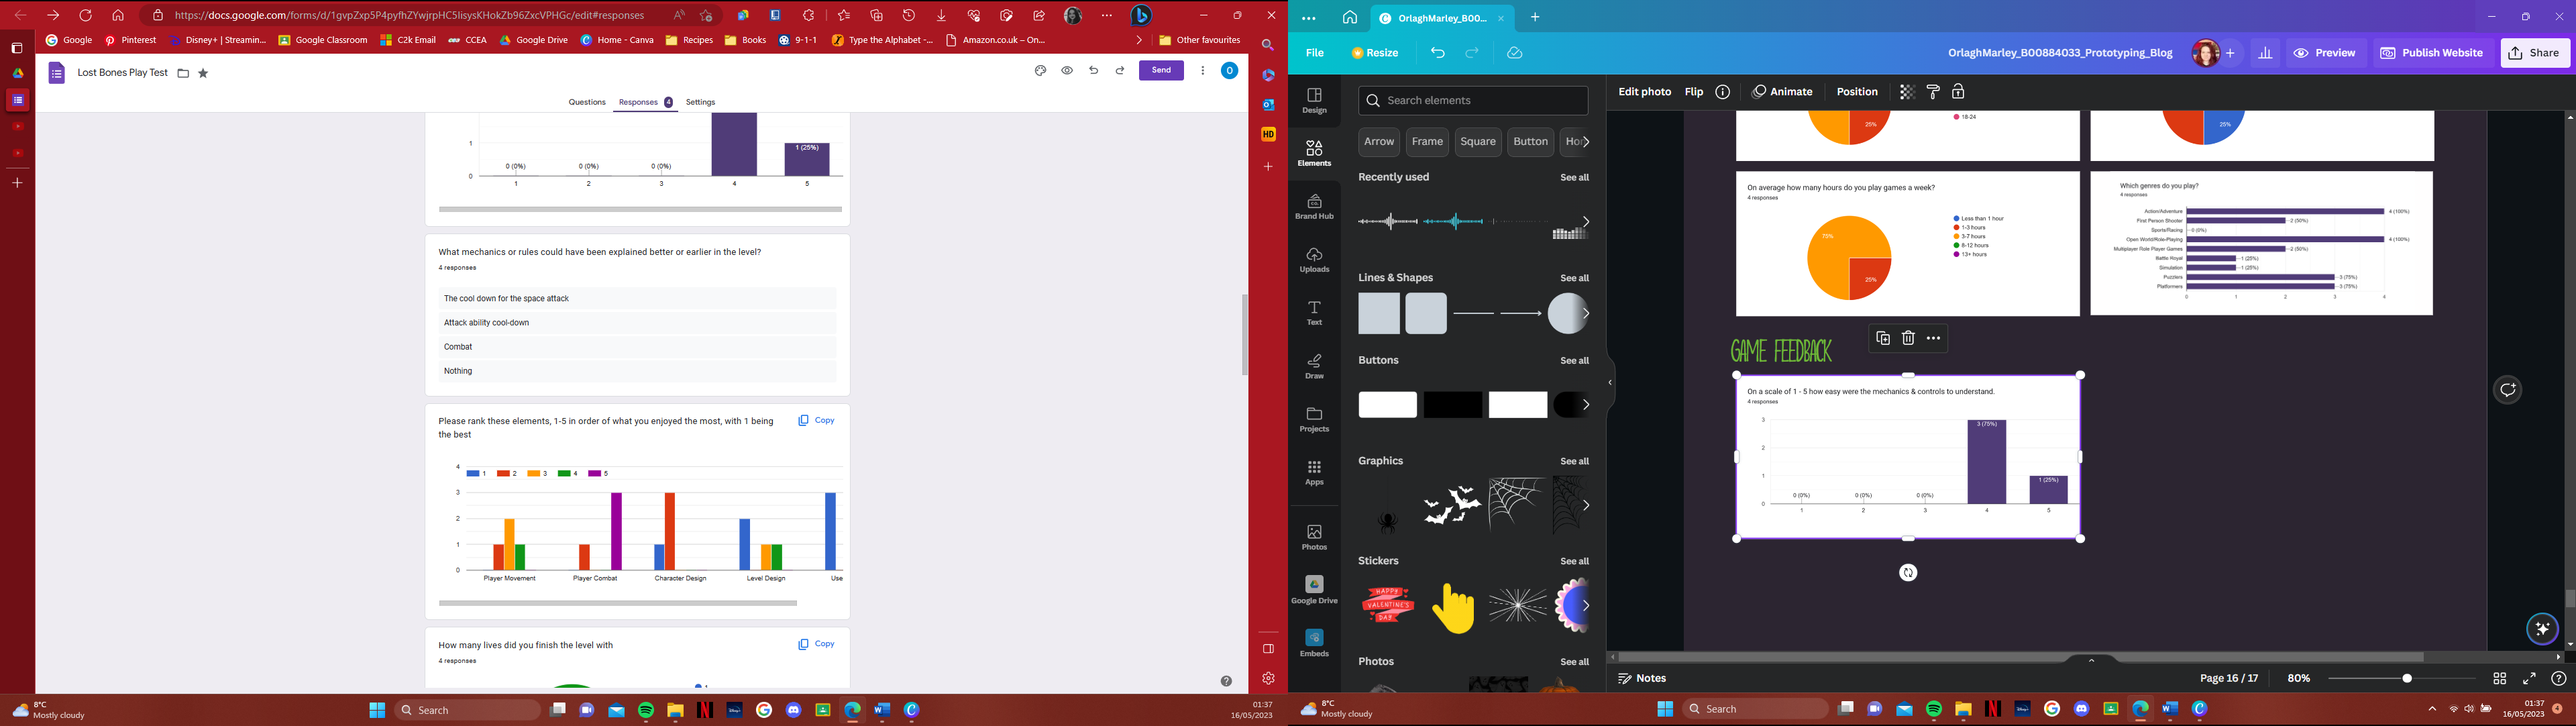Open Photos panel in Canva sidebar
Screen dimensions: 2576x726
(1314, 537)
